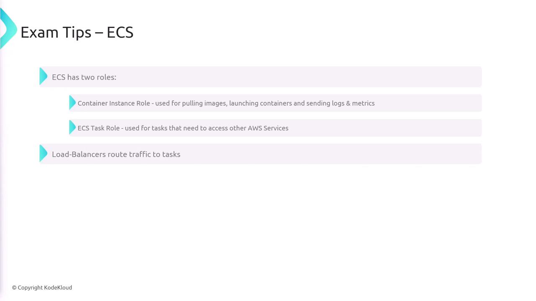Click the cyan chevron beside the slide title
The image size is (536, 301).
pyautogui.click(x=8, y=29)
